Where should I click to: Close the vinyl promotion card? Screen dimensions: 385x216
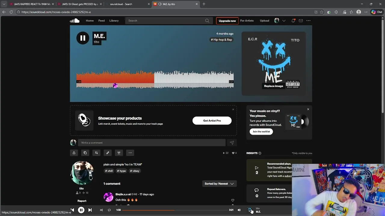pos(308,109)
